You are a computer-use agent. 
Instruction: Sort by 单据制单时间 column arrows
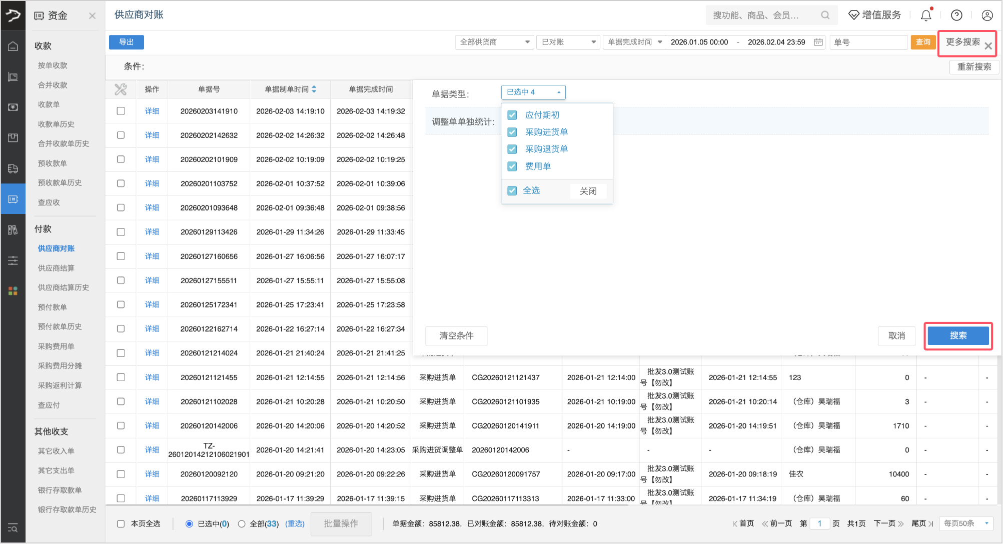[x=314, y=89]
